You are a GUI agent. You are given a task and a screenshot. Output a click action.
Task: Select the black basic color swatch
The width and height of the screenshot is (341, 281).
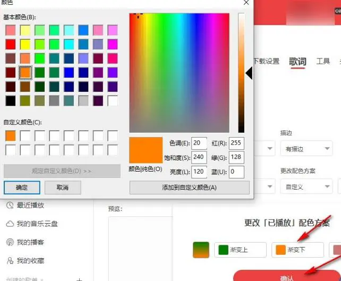11,101
